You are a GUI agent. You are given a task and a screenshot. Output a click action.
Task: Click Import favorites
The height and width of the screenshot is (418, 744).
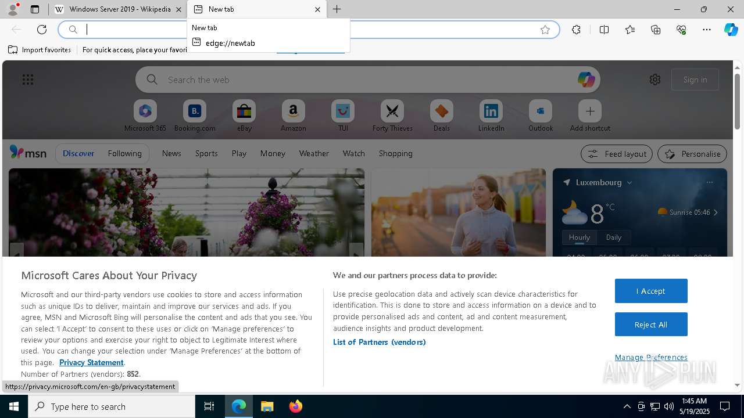tap(40, 50)
